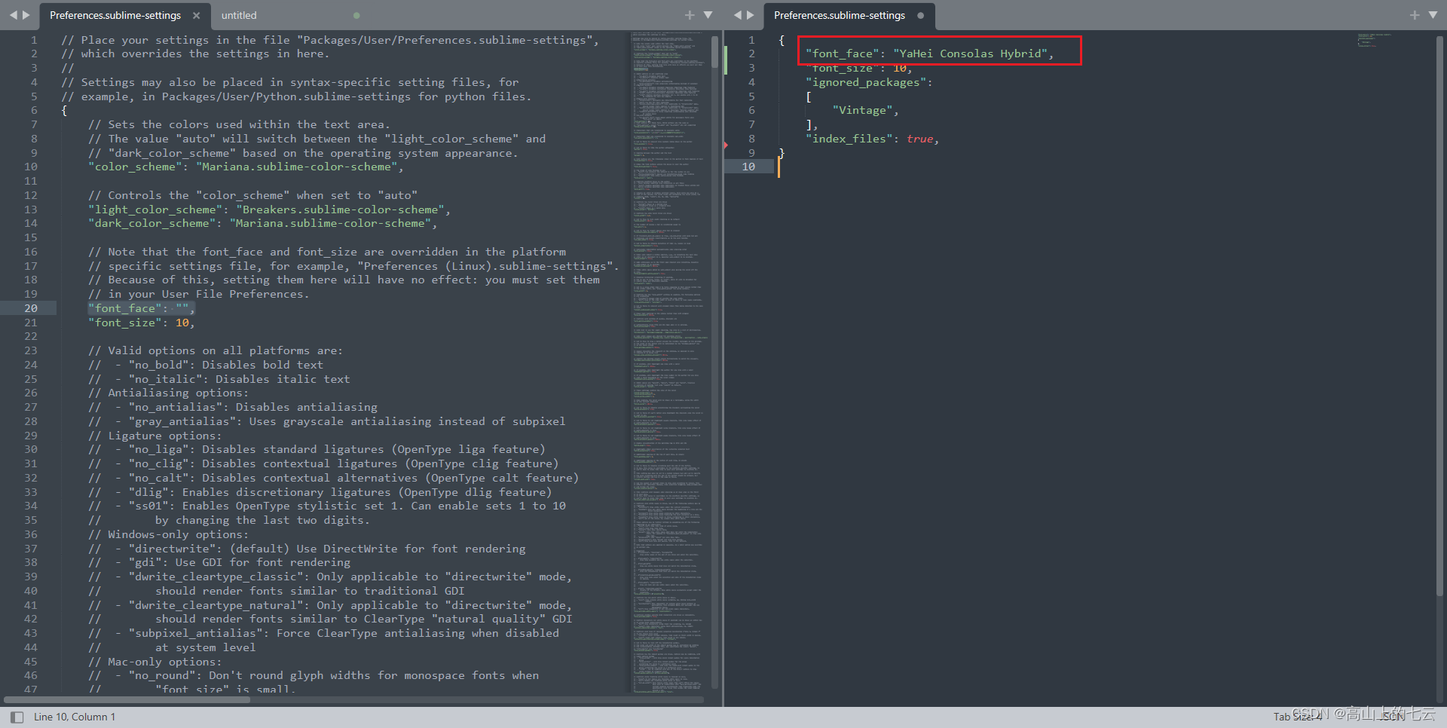This screenshot has height=728, width=1447.
Task: Open the left pane tab overflow dropdown
Action: point(707,14)
